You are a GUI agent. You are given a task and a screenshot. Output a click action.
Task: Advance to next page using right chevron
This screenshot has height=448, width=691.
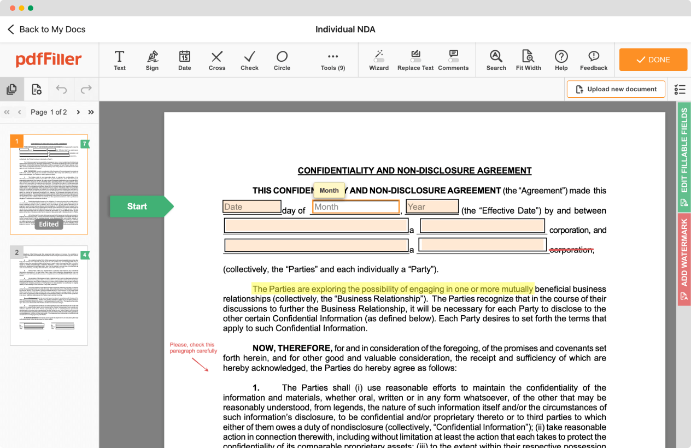click(78, 112)
